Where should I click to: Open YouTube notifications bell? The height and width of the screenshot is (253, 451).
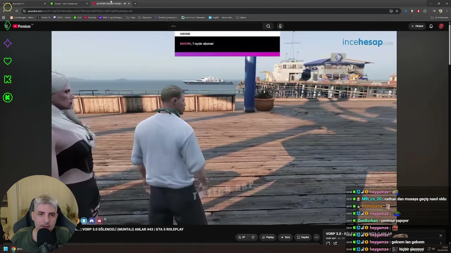tap(431, 26)
